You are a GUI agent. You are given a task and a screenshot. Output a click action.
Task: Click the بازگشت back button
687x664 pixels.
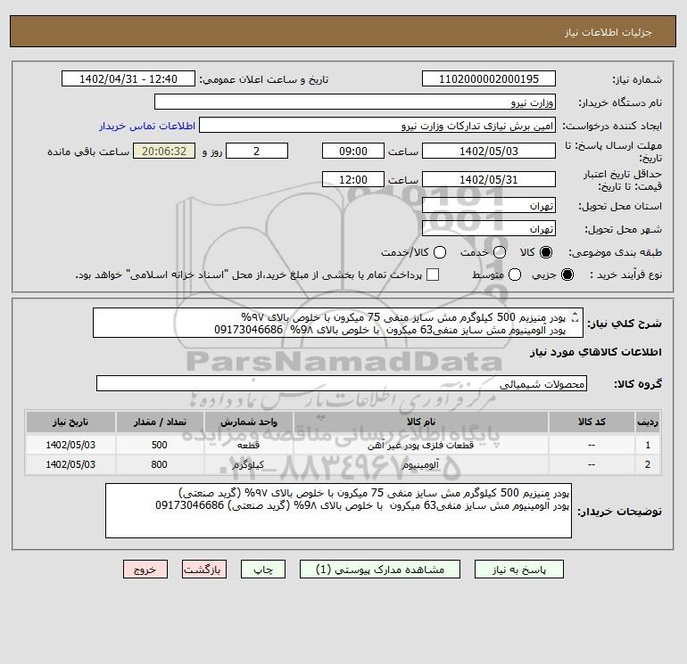pyautogui.click(x=204, y=570)
